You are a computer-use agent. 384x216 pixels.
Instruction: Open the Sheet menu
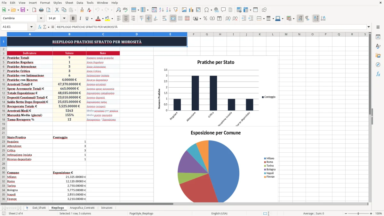pyautogui.click(x=69, y=3)
